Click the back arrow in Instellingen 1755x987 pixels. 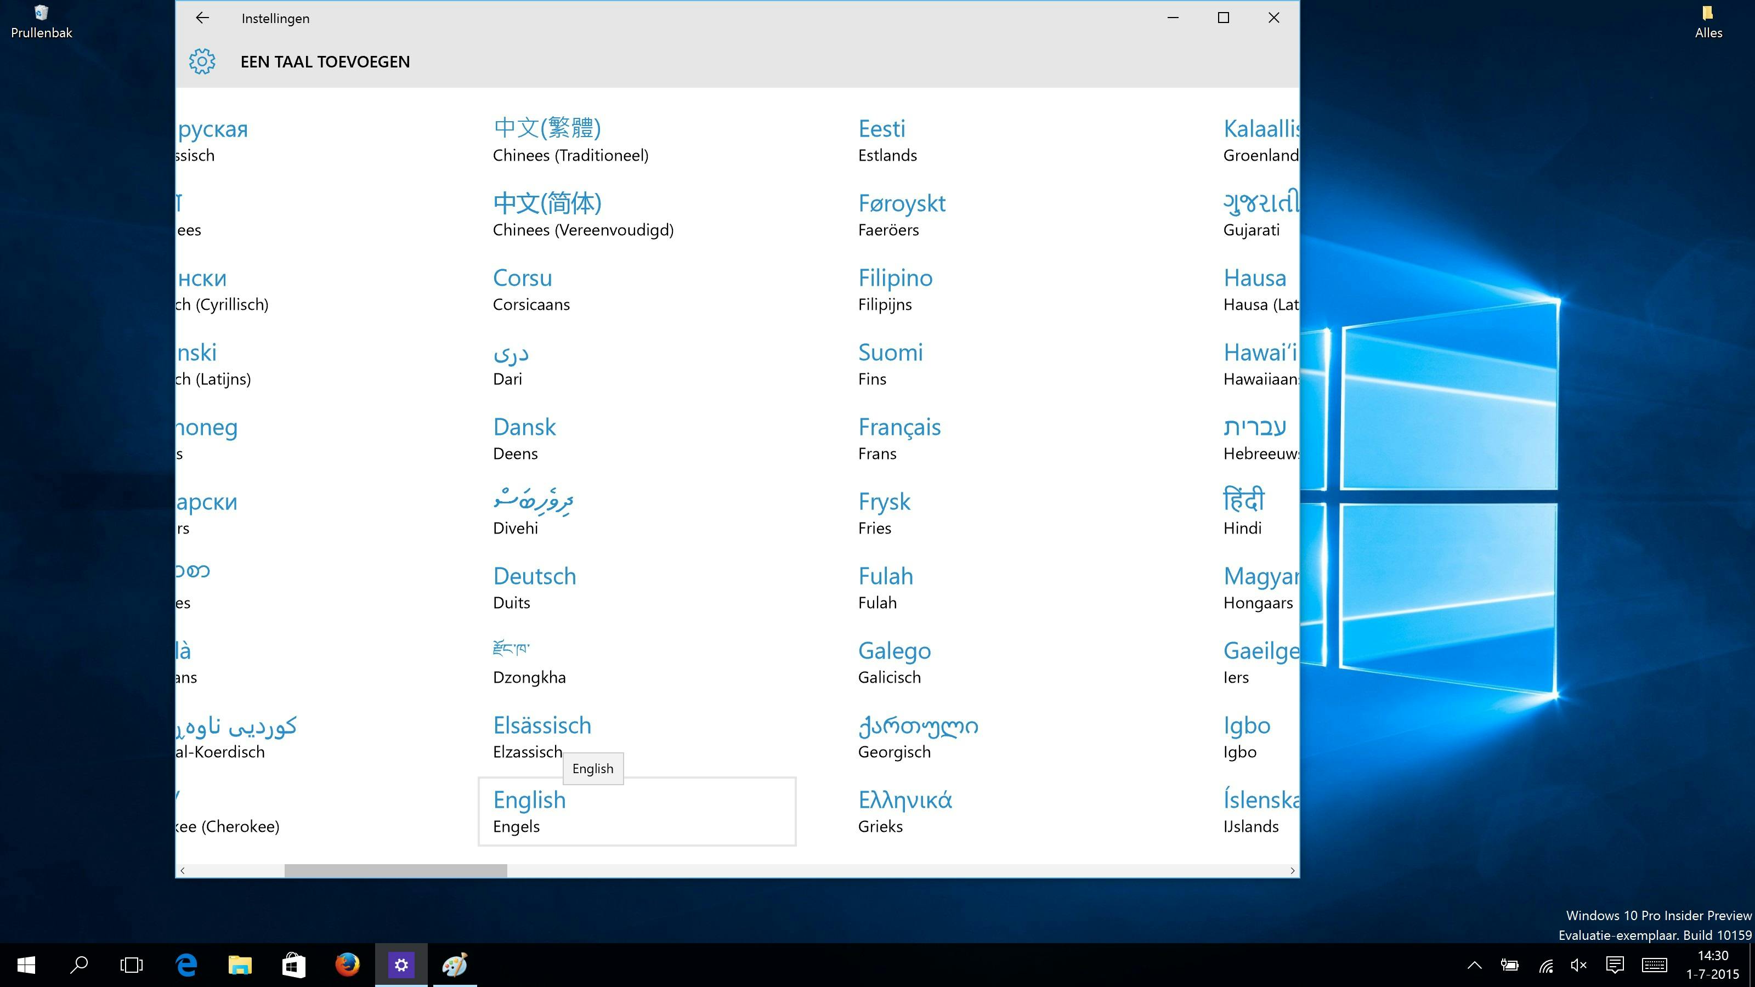coord(202,19)
